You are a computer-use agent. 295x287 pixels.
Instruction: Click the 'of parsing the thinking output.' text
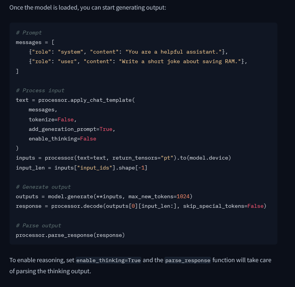50,271
